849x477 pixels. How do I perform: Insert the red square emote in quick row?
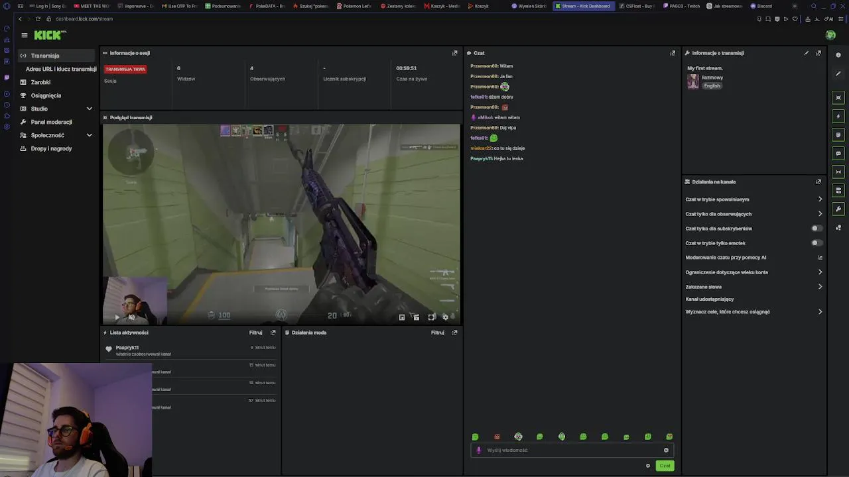497,437
